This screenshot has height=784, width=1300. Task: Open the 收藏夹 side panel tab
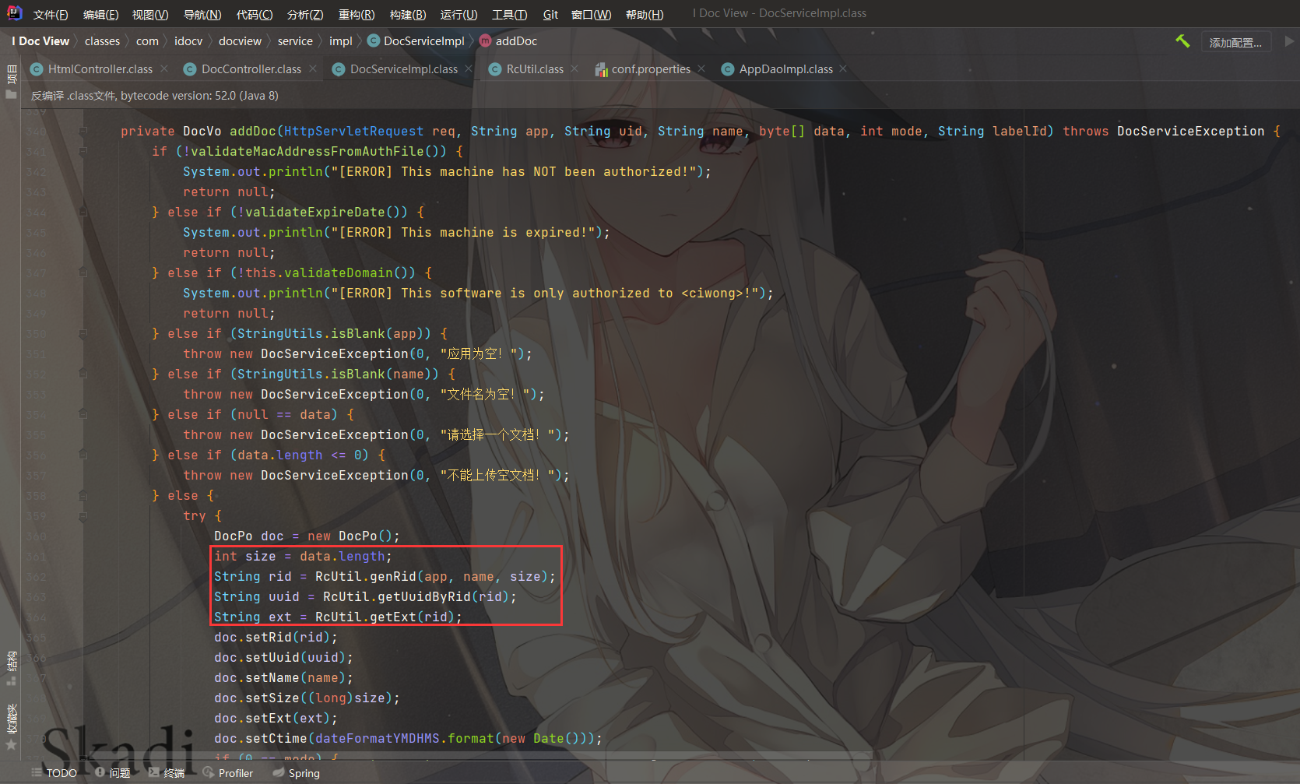coord(11,727)
